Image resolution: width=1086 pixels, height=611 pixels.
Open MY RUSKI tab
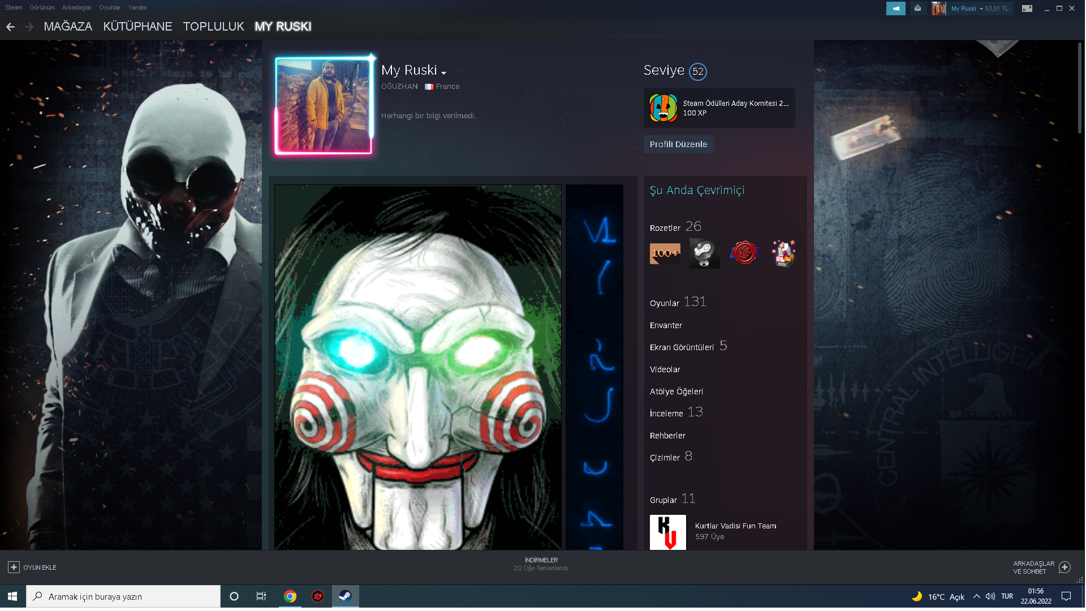(x=283, y=27)
